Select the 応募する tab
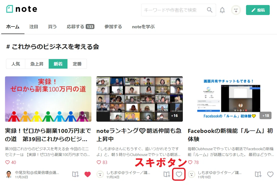 (x=80, y=27)
